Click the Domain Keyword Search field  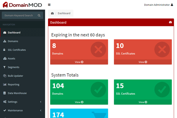click(x=19, y=15)
